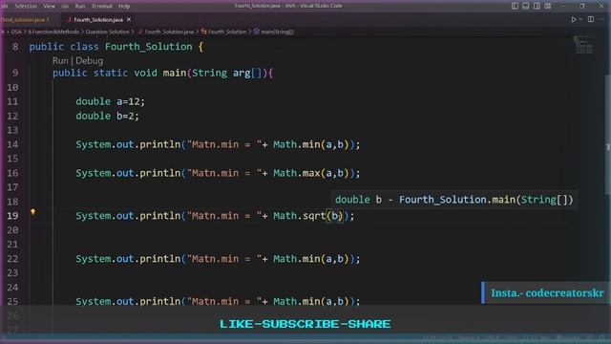This screenshot has width=611, height=344.
Task: Select Question Solution breadcrumb
Action: (107, 32)
